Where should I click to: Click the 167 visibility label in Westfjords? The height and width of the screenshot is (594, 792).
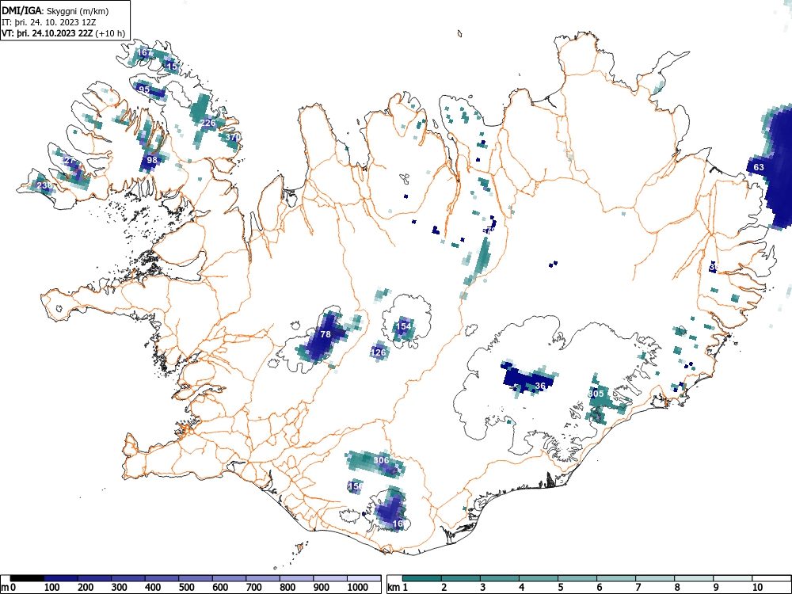(x=144, y=52)
